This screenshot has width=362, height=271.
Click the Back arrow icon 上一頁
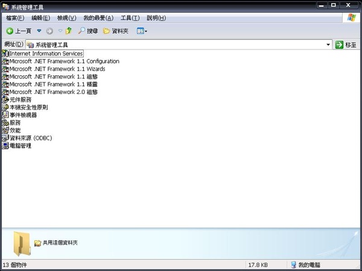pyautogui.click(x=10, y=31)
